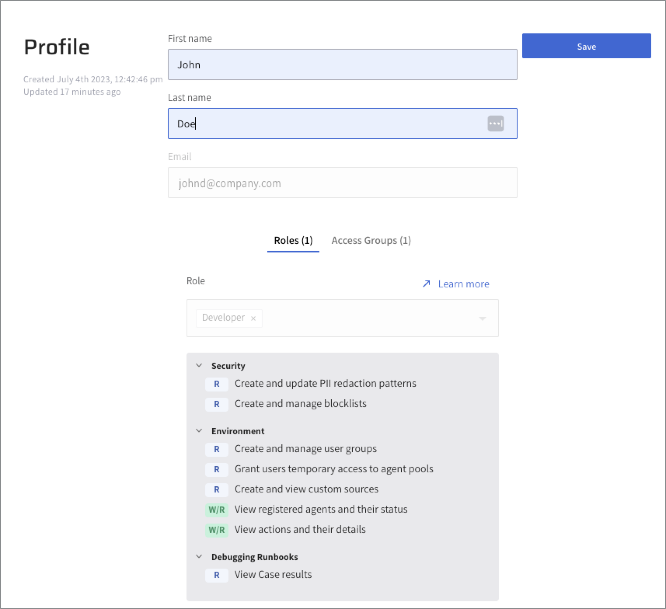Click the password manager icon in Last name field
This screenshot has width=666, height=609.
495,124
